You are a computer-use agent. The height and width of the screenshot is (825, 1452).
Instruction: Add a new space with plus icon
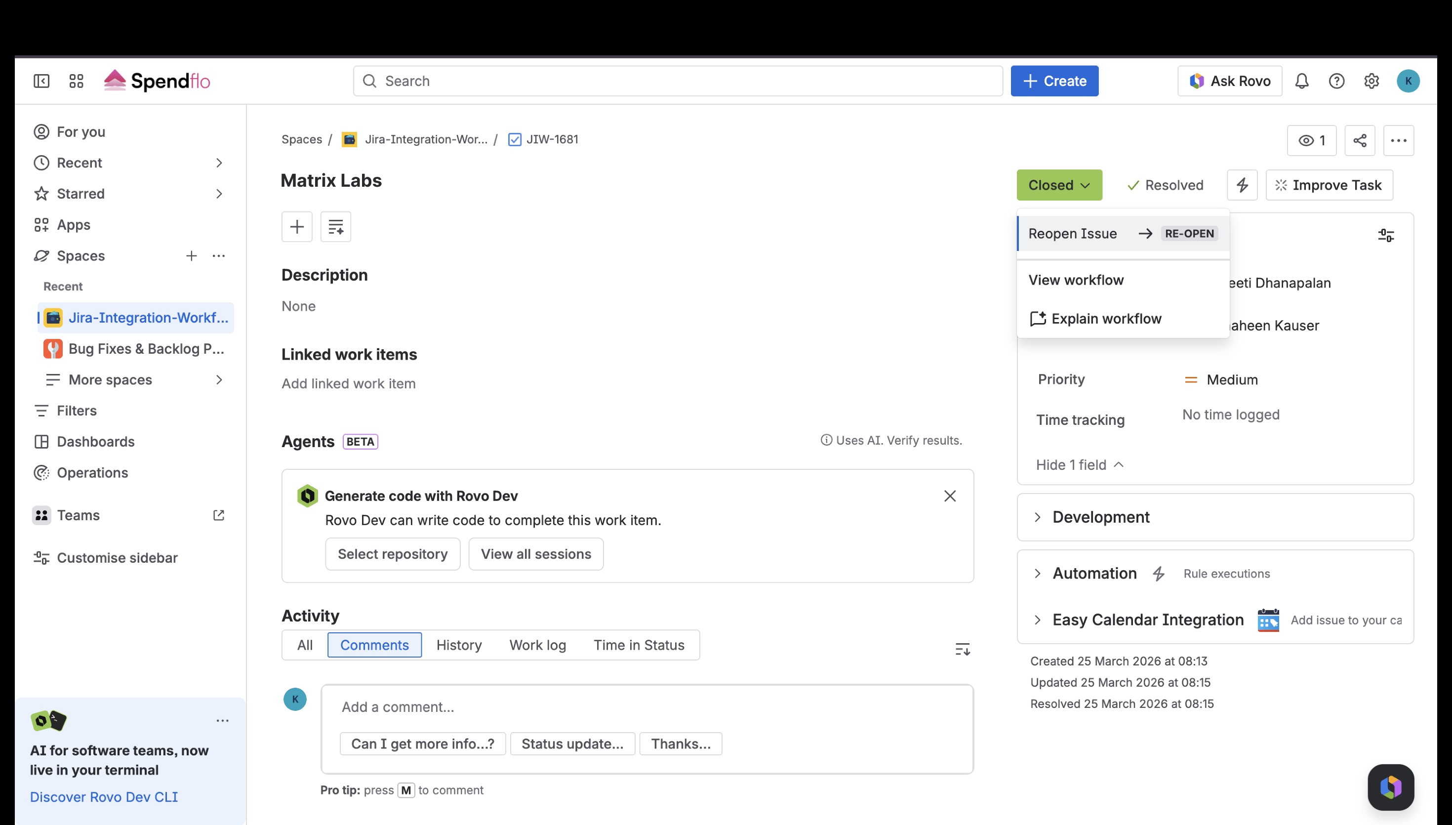point(192,255)
